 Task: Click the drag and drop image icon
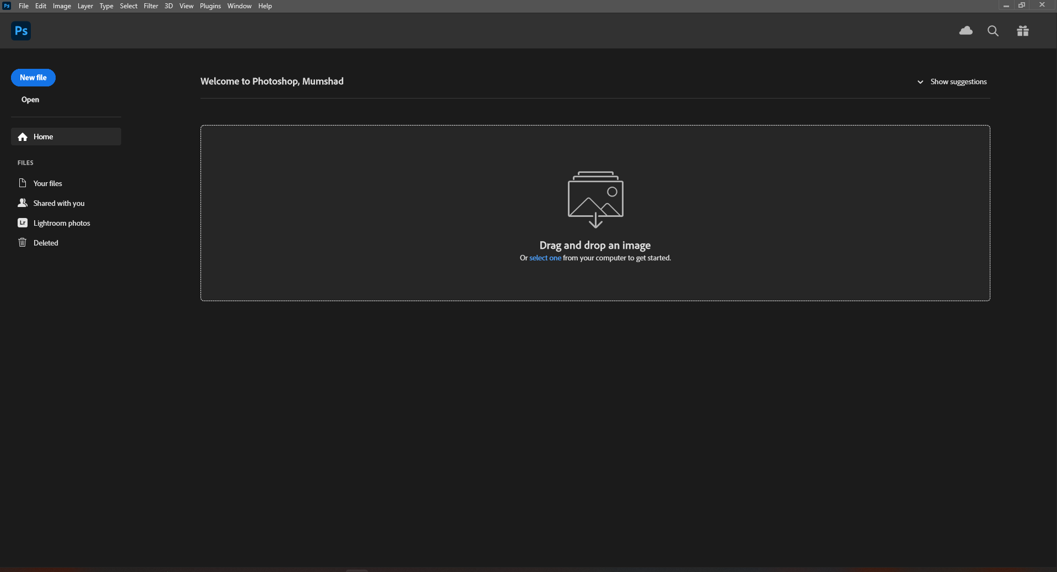pos(595,199)
